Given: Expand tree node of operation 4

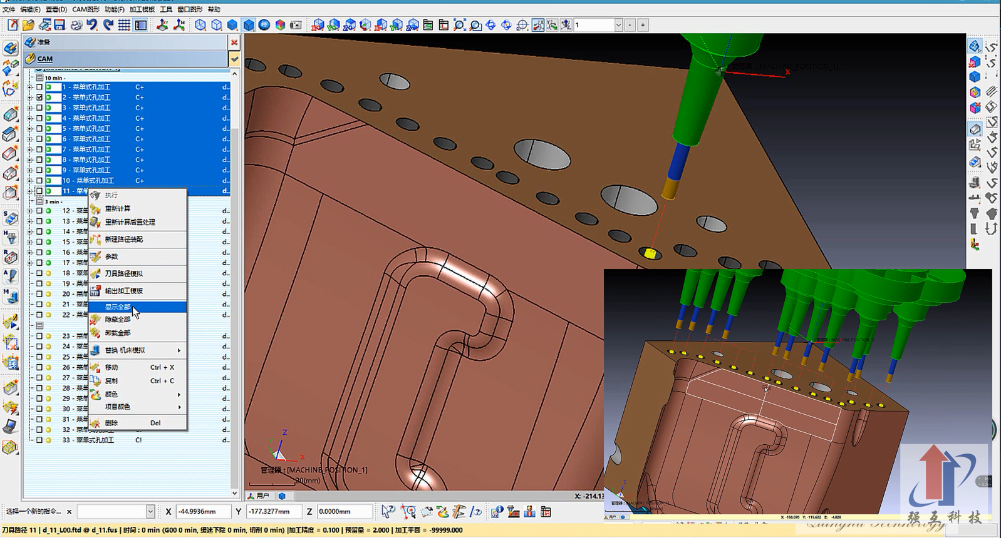Looking at the screenshot, I should point(29,118).
